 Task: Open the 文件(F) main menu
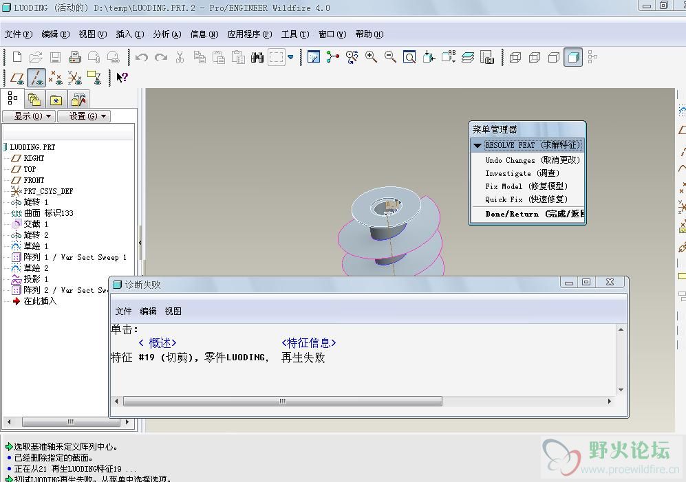click(x=19, y=34)
